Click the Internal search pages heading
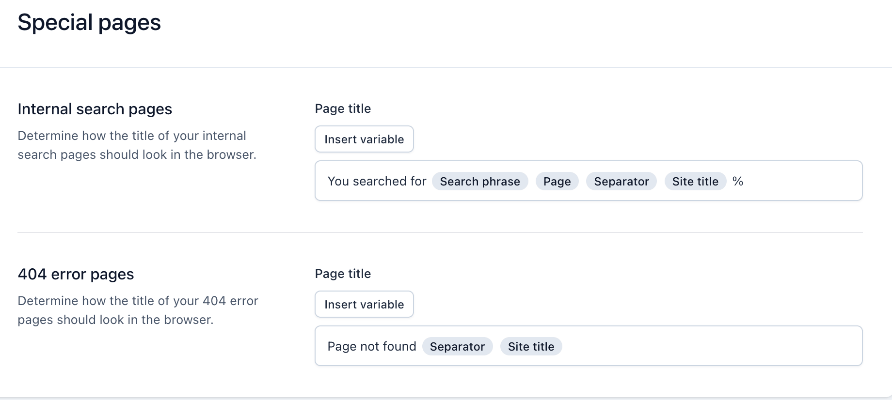 [95, 108]
